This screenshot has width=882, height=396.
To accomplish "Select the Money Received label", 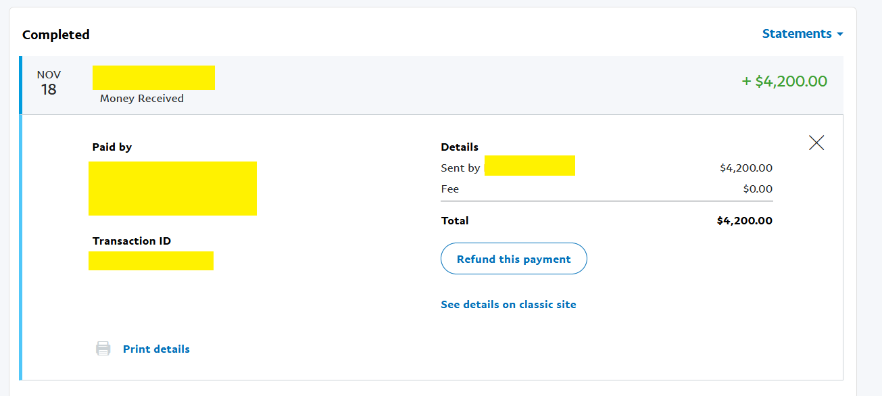I will click(x=142, y=99).
